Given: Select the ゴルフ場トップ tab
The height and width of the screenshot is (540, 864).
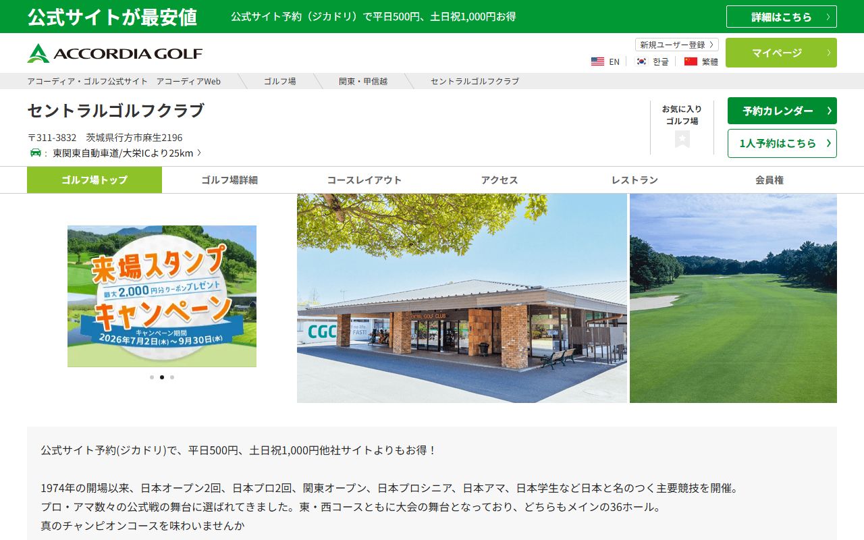Looking at the screenshot, I should [94, 180].
